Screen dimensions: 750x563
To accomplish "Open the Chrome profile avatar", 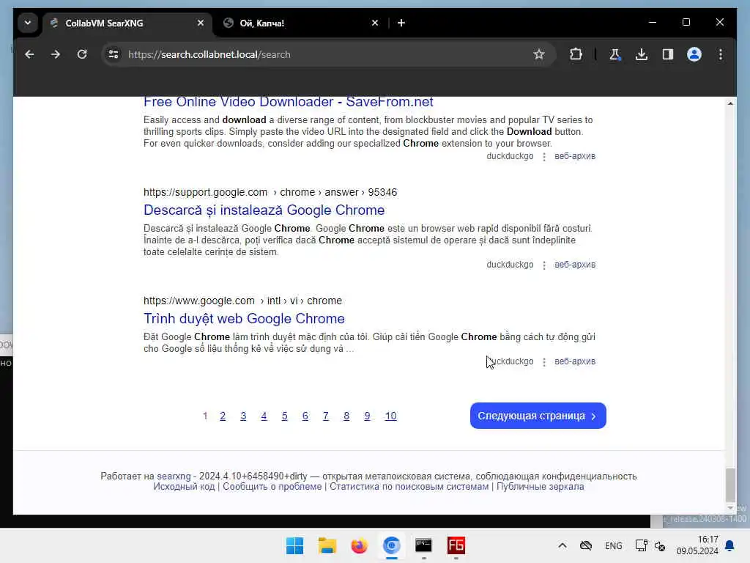I will (x=694, y=54).
